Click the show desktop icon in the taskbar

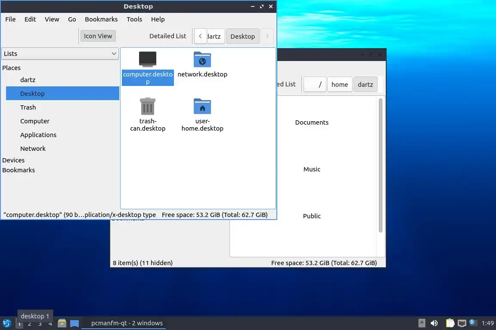74,323
